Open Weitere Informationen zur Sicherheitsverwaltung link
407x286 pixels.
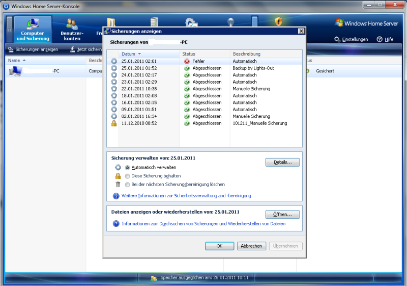tap(186, 196)
